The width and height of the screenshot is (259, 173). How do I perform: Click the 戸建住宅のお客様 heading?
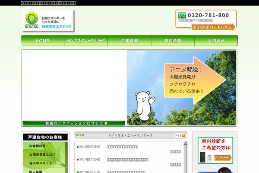click(x=45, y=137)
